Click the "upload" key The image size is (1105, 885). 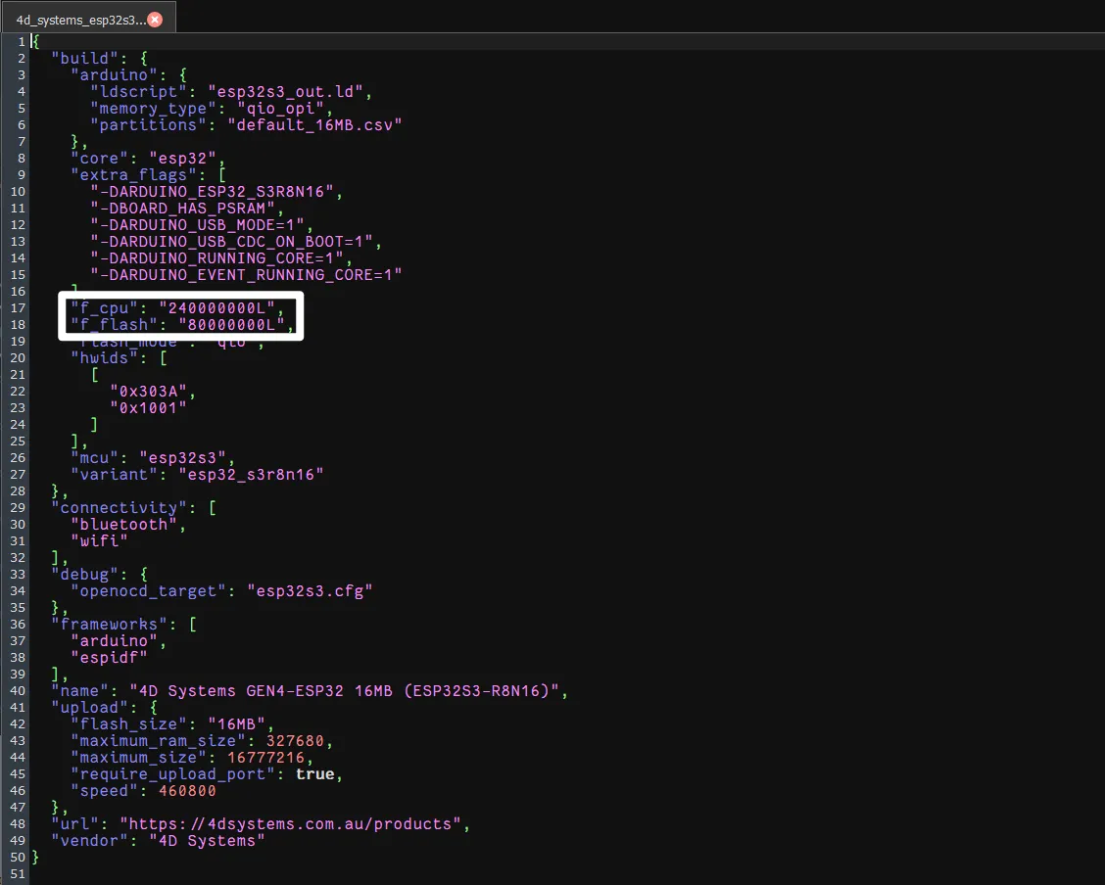pos(89,708)
